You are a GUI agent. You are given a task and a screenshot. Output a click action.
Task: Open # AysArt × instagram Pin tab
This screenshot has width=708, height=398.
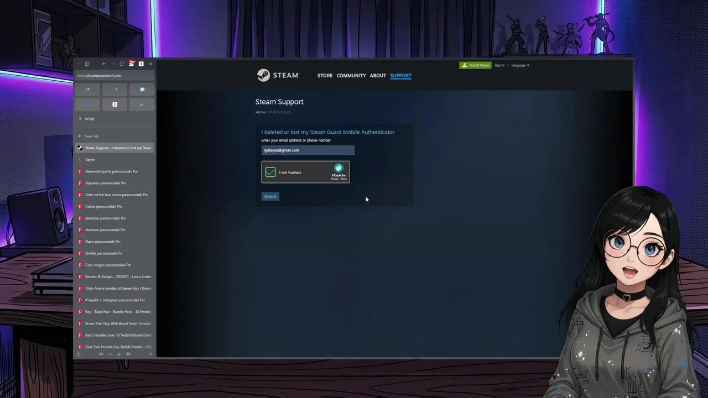click(x=114, y=300)
